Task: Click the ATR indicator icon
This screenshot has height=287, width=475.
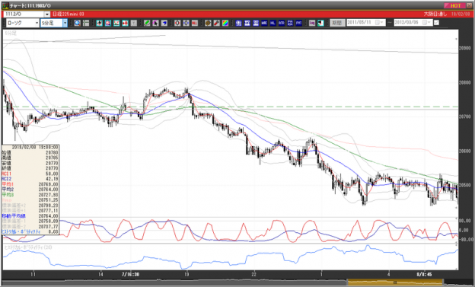Action: click(282, 23)
